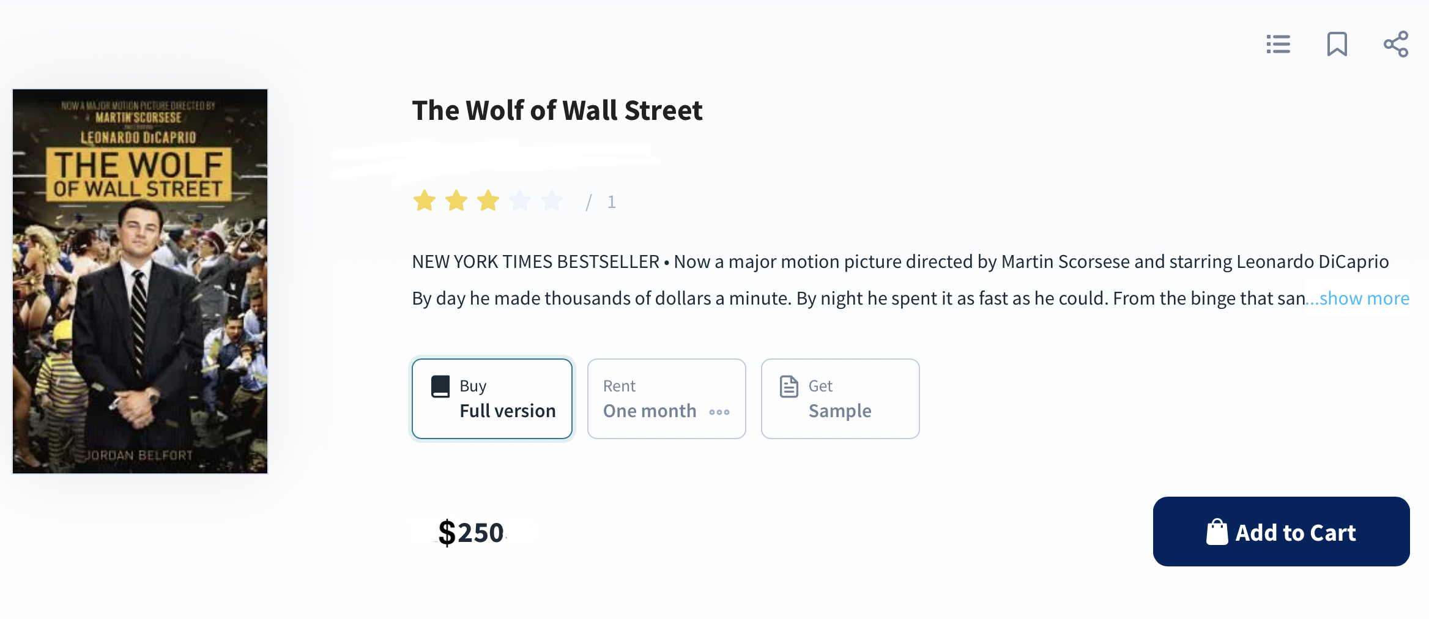Screen dimensions: 1429x619
Task: Expand description with show more
Action: point(1364,298)
